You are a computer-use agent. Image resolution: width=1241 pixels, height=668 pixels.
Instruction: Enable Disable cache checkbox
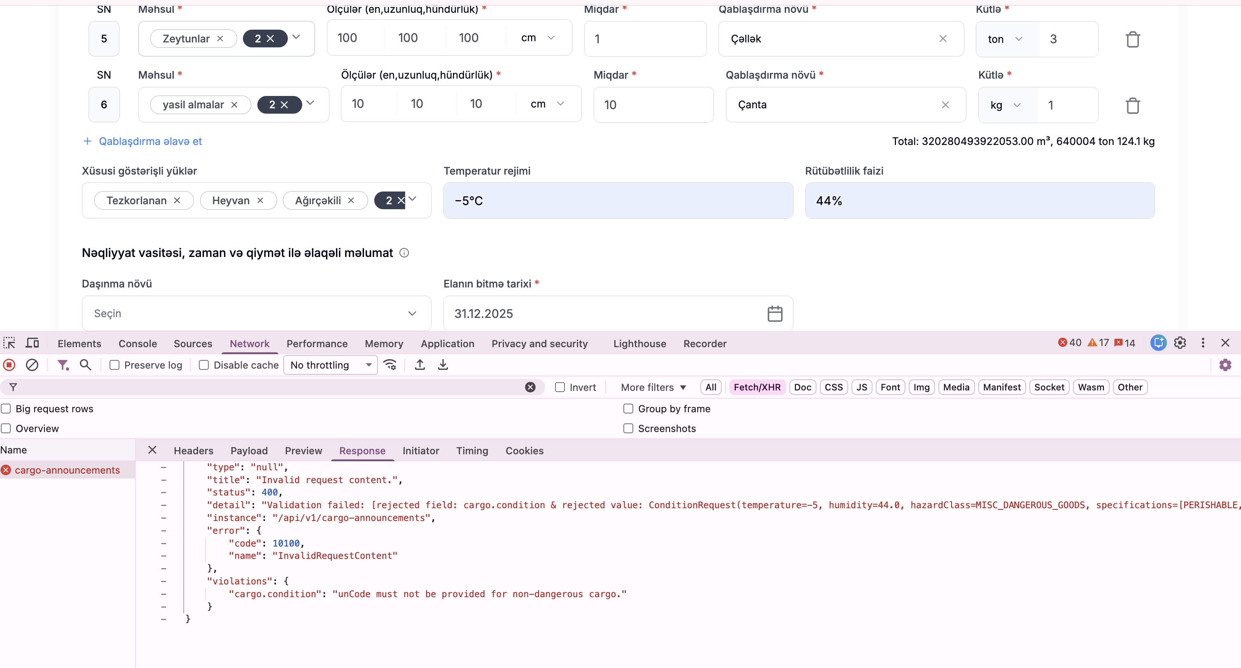pyautogui.click(x=204, y=365)
